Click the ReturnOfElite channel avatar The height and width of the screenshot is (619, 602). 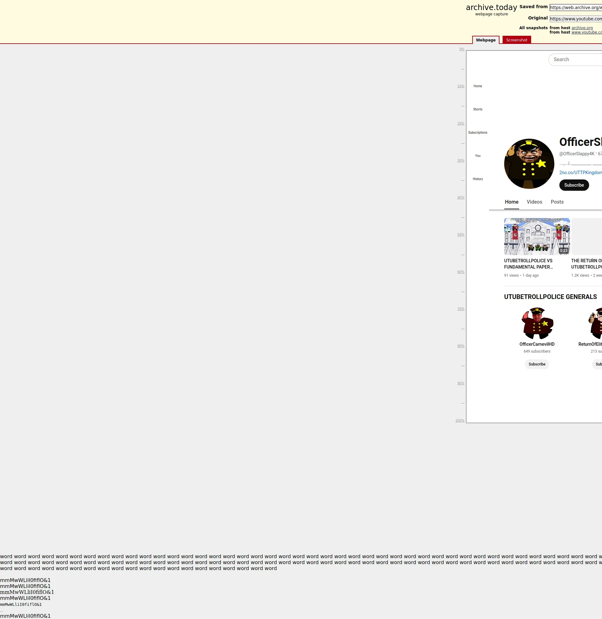596,323
